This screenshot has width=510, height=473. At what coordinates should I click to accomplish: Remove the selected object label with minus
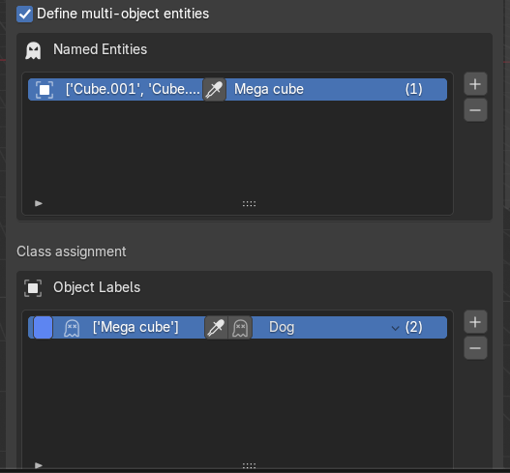pyautogui.click(x=475, y=348)
